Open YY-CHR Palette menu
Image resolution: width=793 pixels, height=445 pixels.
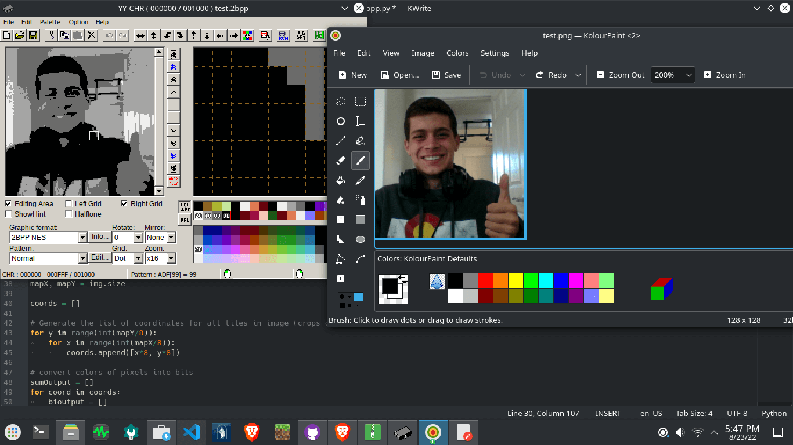click(50, 22)
